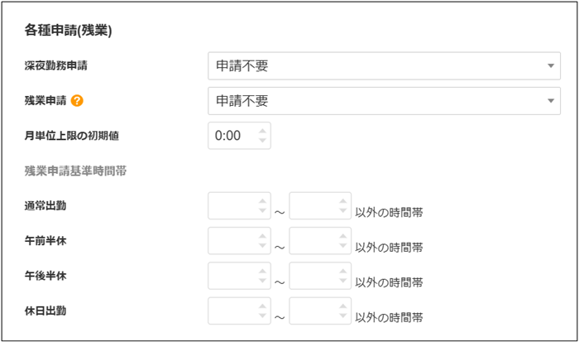Click the 午前半休 start time field
Image resolution: width=579 pixels, height=342 pixels.
pyautogui.click(x=232, y=241)
